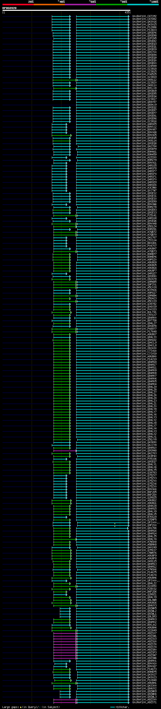
Task: Click the orange ~40% identity color segment
Action: (x=49, y=5)
